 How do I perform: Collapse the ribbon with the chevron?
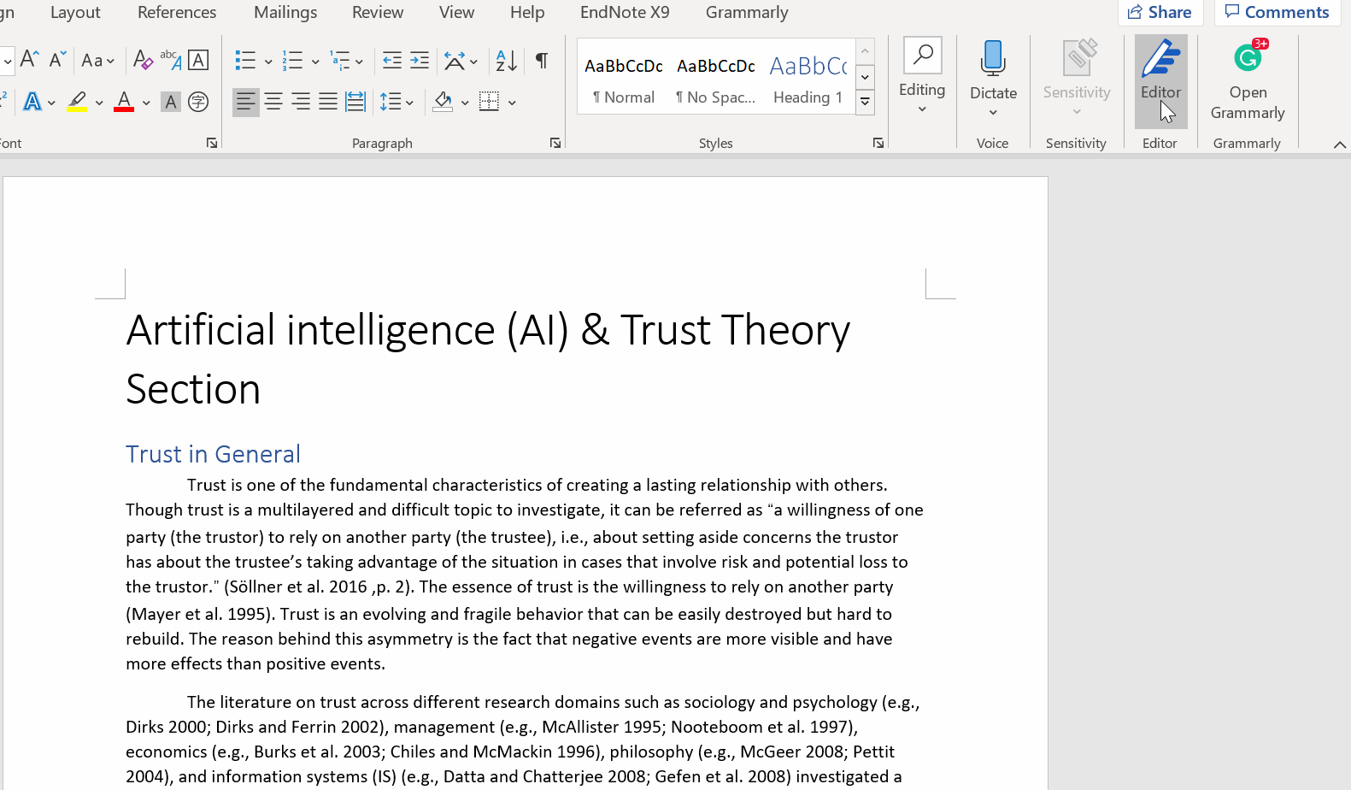pos(1340,144)
